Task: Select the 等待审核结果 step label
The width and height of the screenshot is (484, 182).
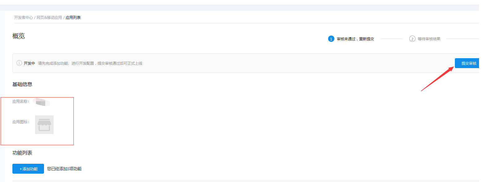Action: point(429,39)
